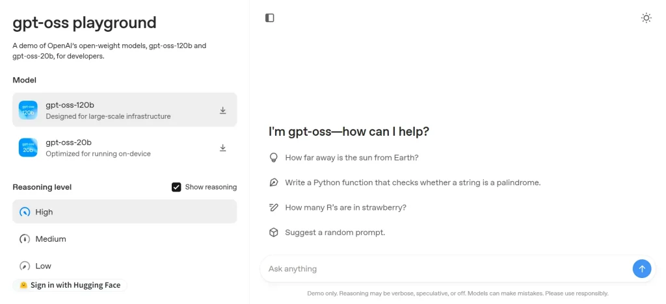Select the sun distance from Earth prompt
This screenshot has height=304, width=666.
pos(352,158)
